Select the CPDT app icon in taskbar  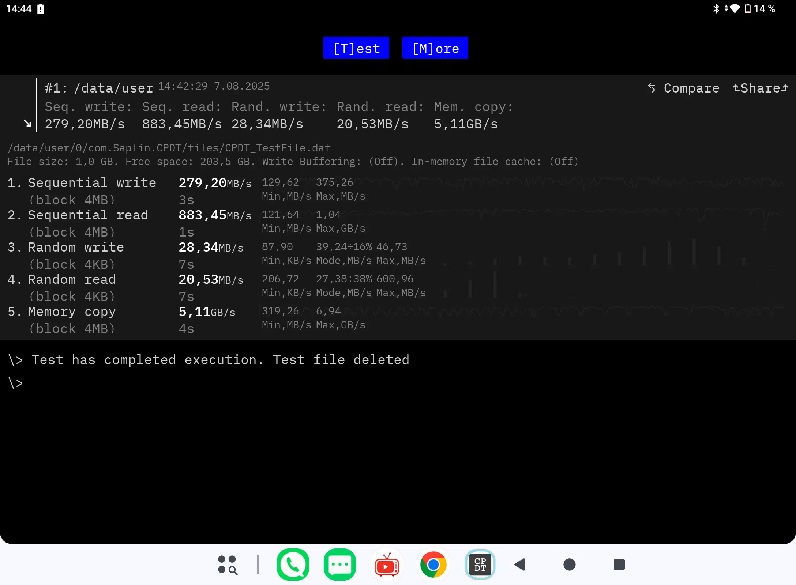pyautogui.click(x=480, y=565)
